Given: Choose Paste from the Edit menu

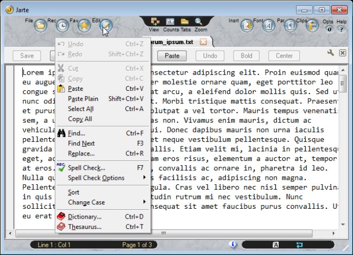Looking at the screenshot, I should point(103,89).
